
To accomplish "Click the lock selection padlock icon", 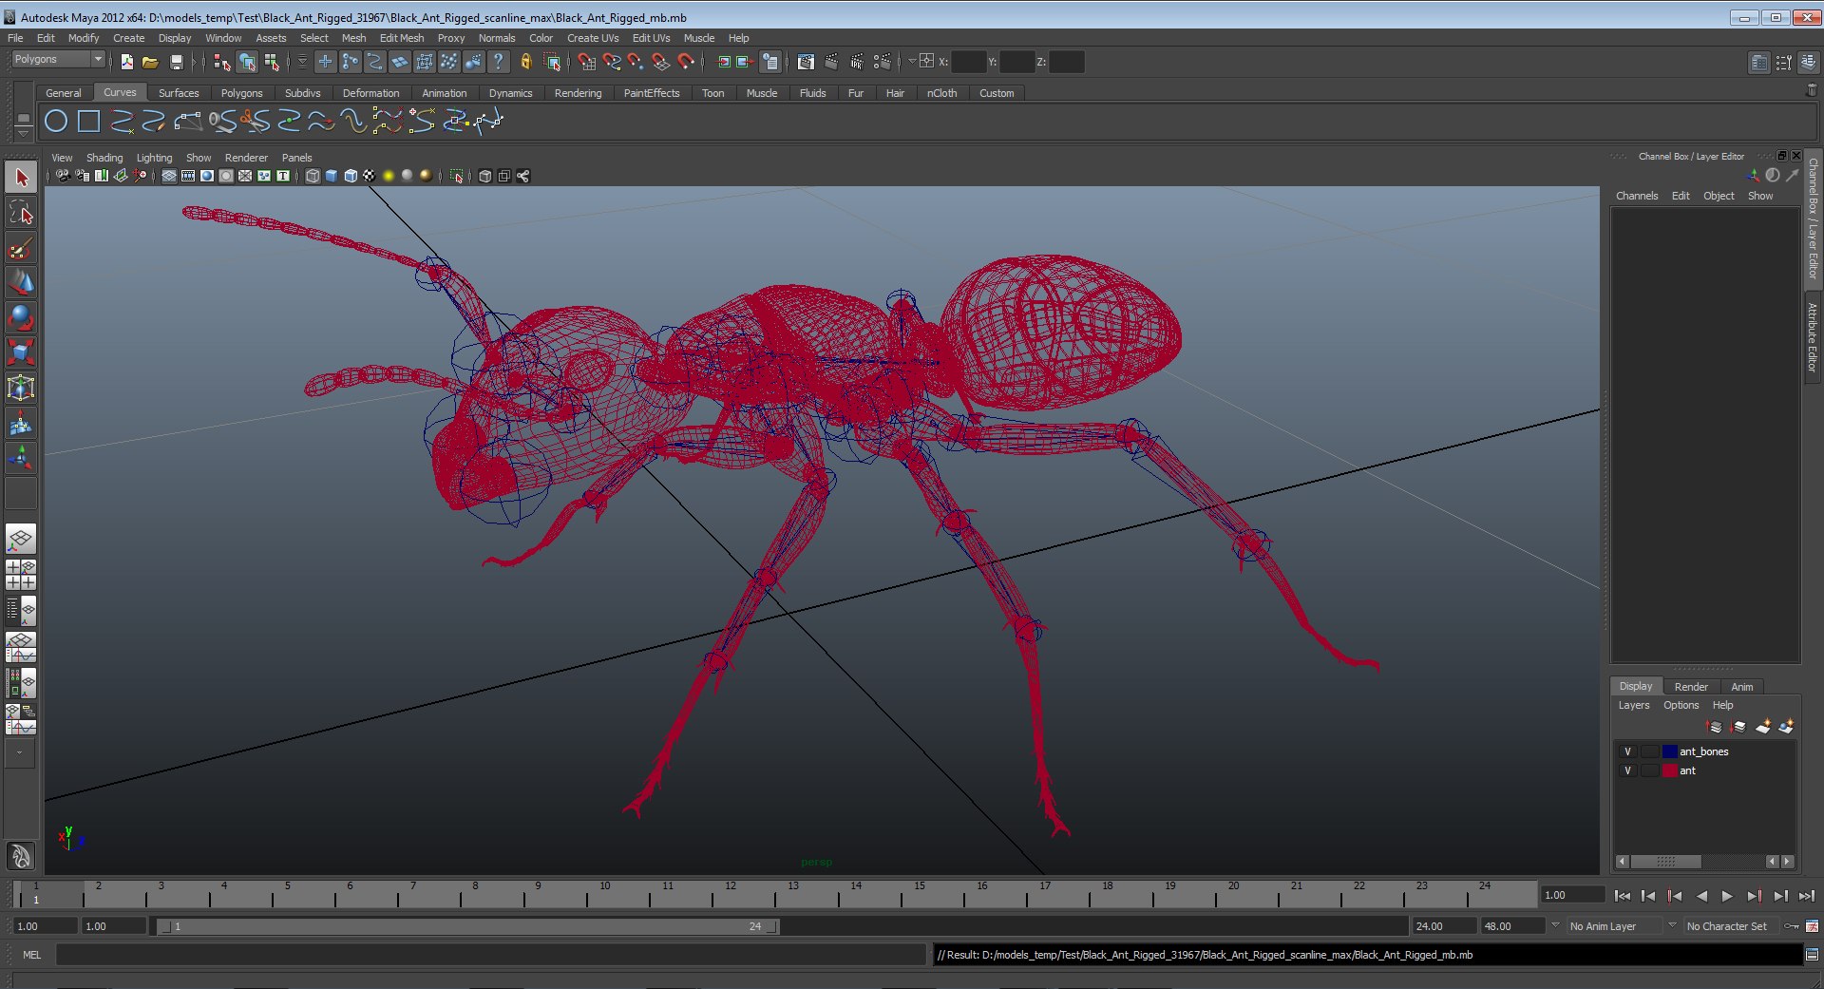I will tap(525, 62).
